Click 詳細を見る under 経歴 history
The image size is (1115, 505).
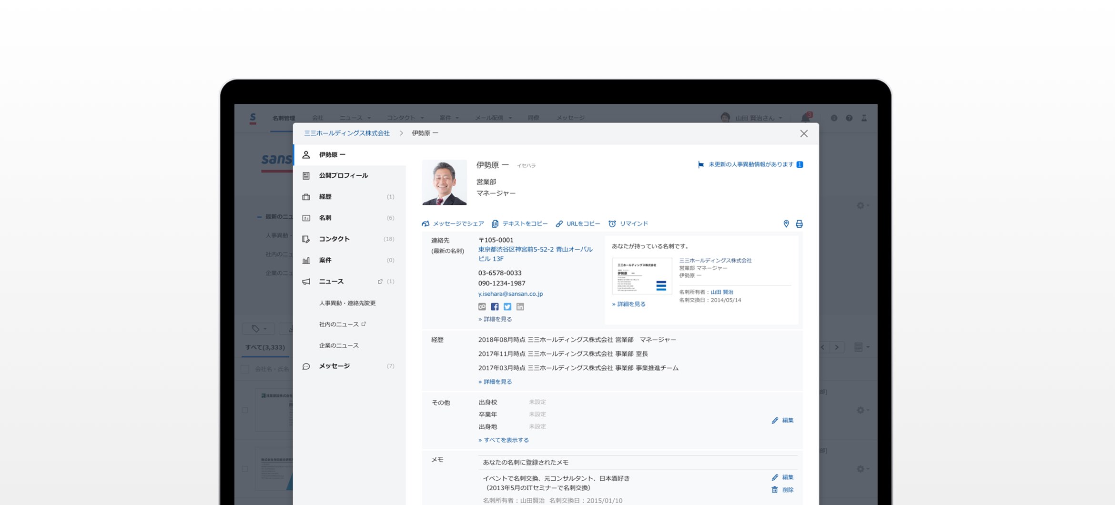495,382
